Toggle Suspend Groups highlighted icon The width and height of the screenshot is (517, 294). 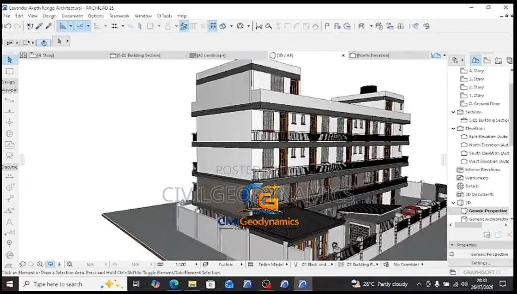(212, 26)
